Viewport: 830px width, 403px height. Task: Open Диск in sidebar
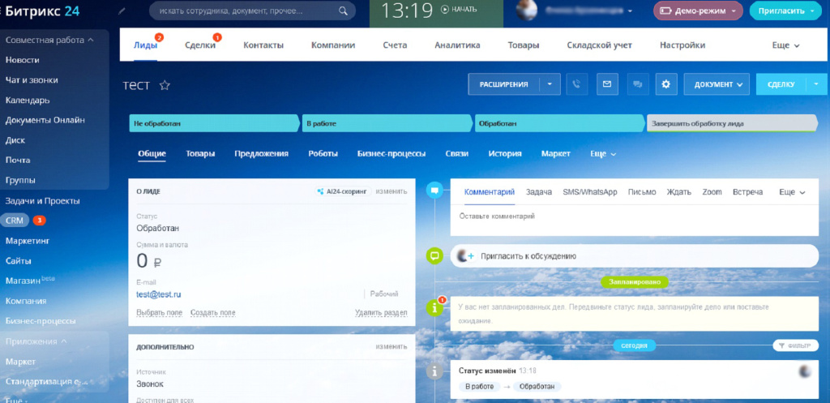tap(15, 140)
